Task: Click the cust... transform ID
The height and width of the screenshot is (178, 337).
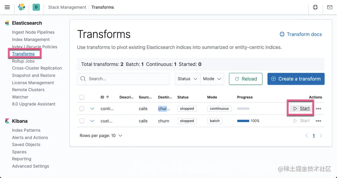Action: (106, 121)
